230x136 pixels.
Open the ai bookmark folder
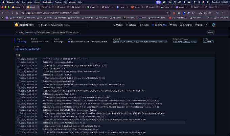[x=40, y=18]
